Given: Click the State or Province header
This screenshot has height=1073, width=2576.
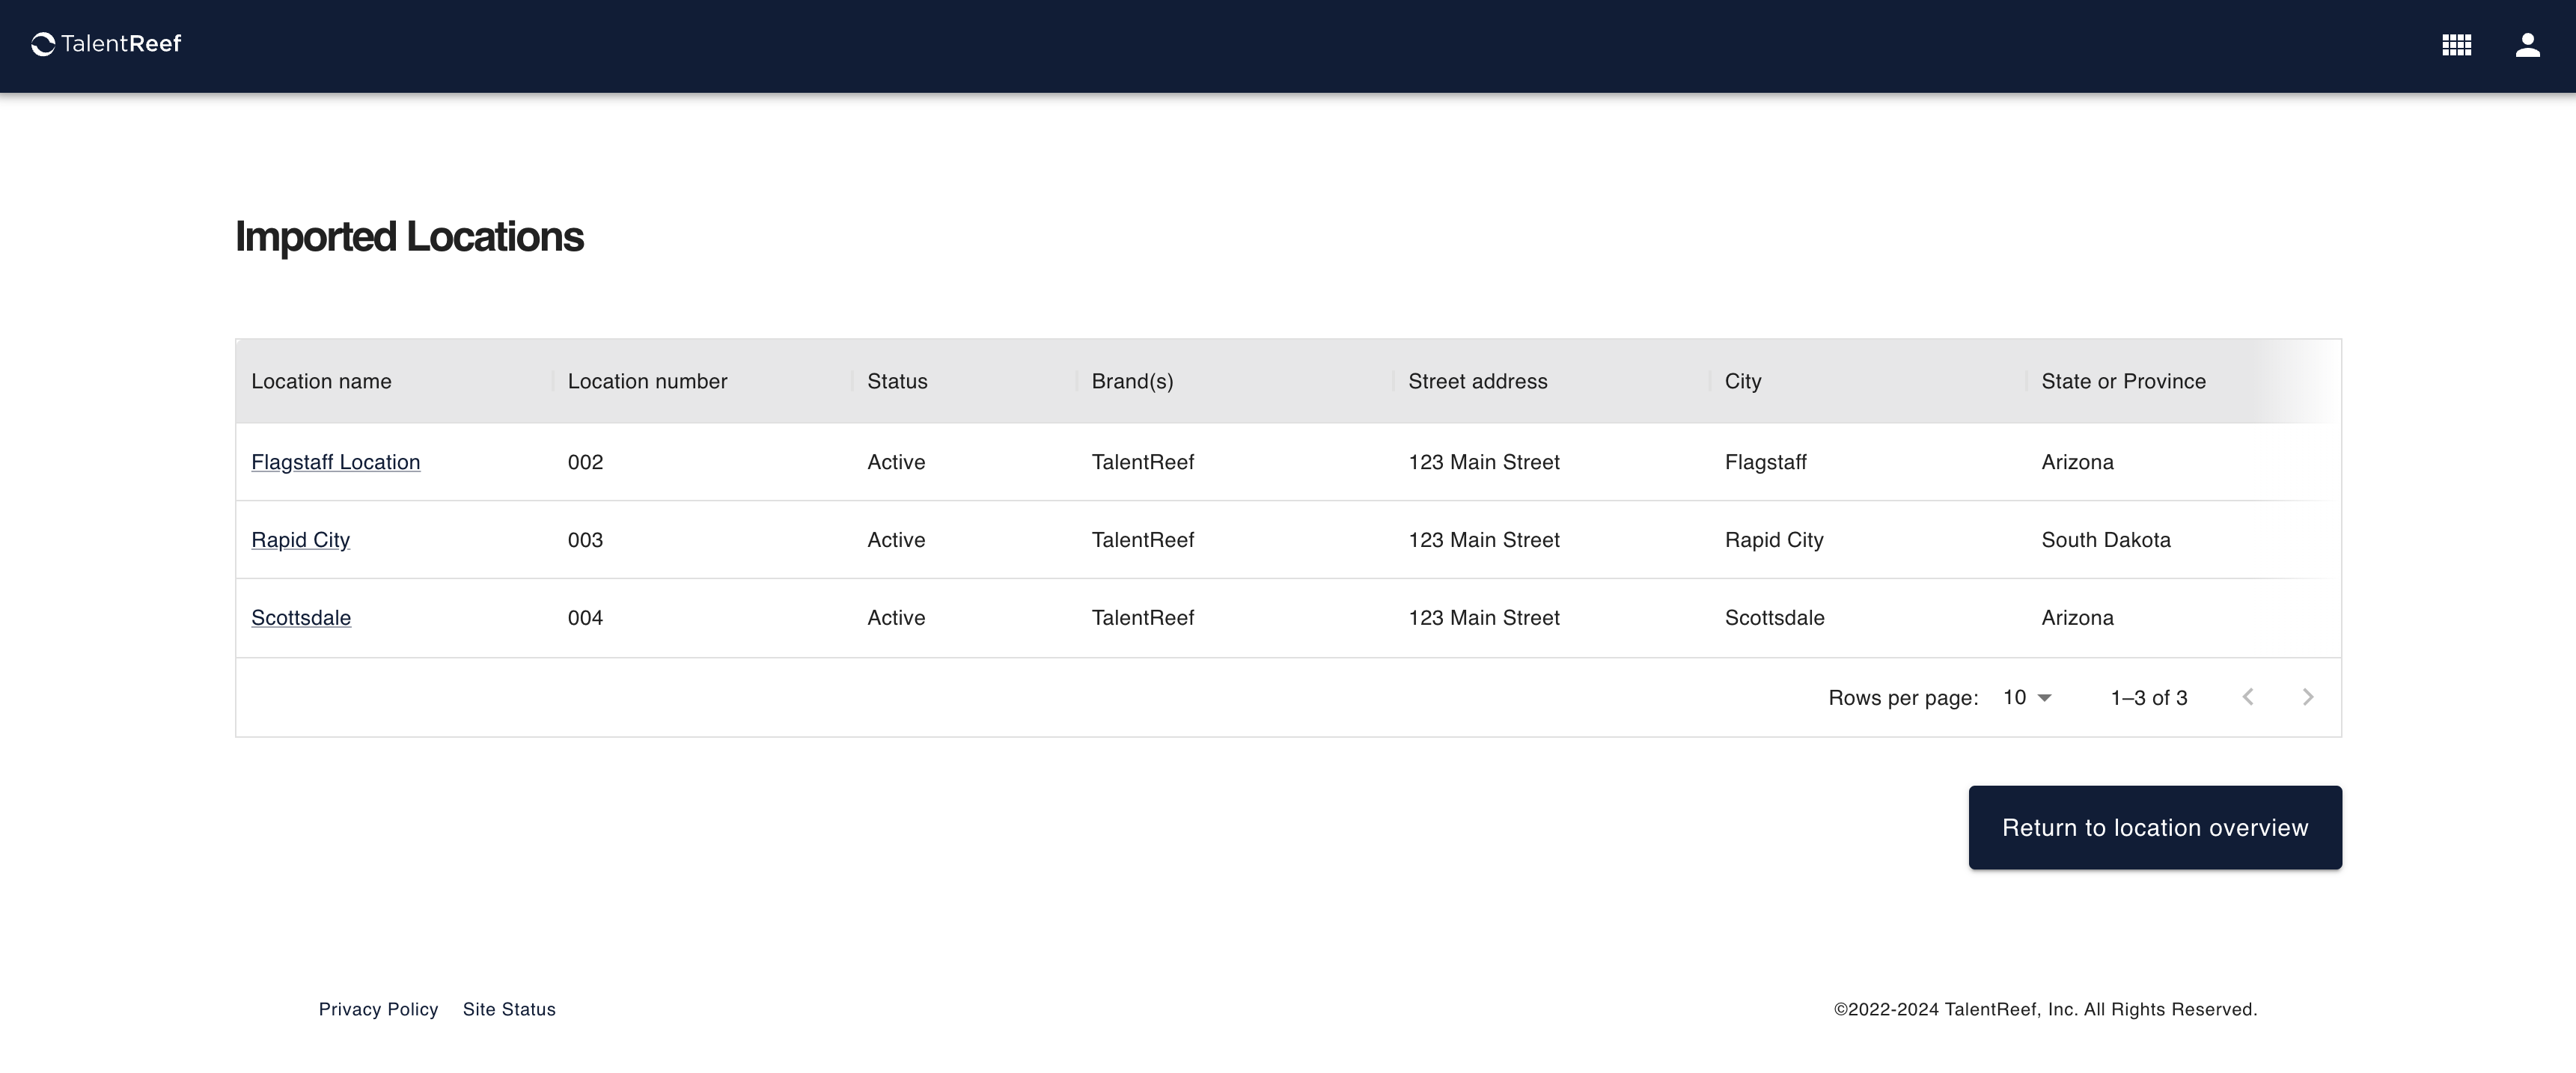Looking at the screenshot, I should click(x=2123, y=381).
